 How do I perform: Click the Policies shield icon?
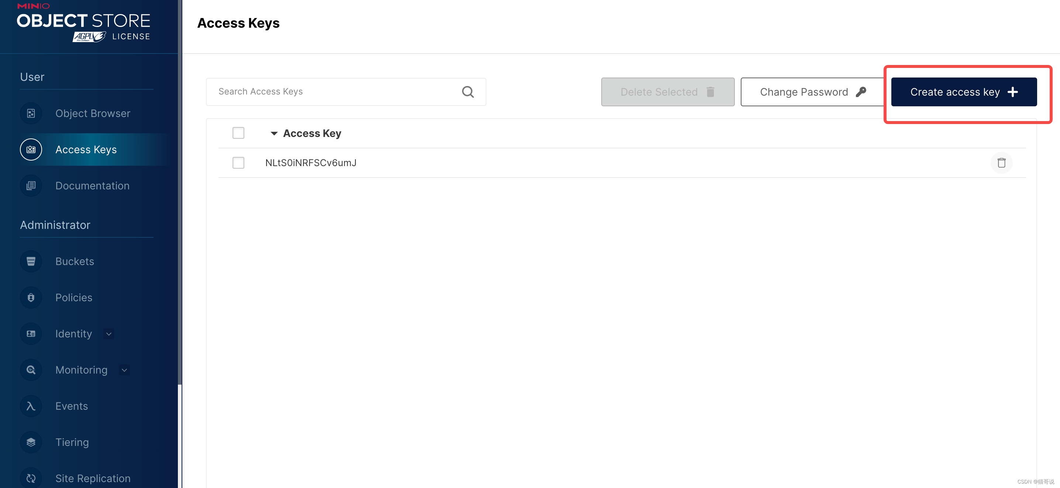31,298
